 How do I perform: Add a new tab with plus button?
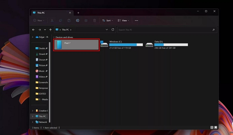(x=78, y=13)
